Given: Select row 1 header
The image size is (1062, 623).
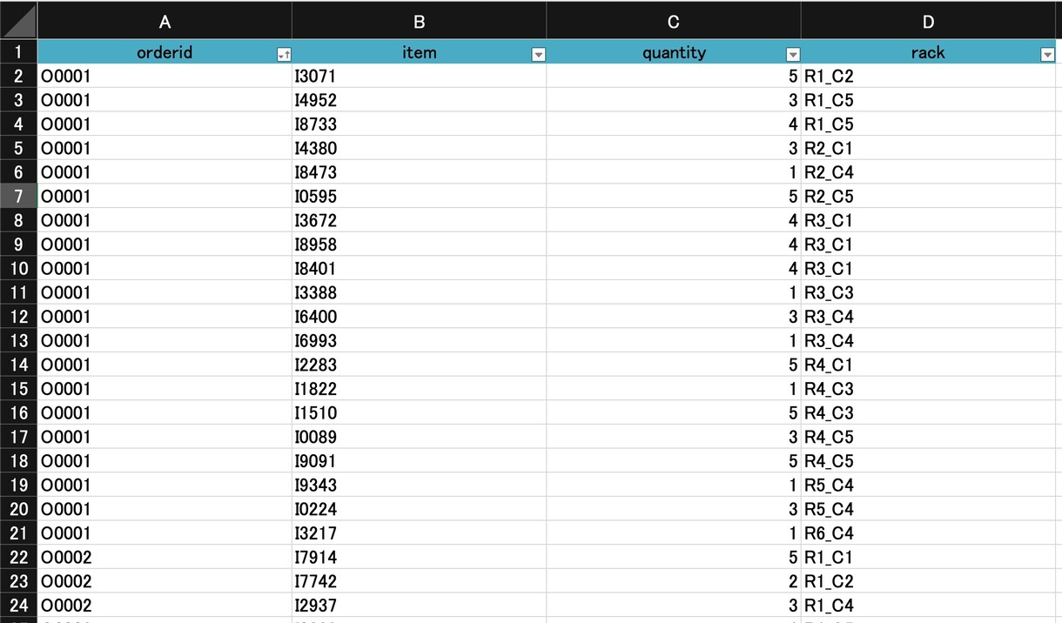Looking at the screenshot, I should (x=18, y=51).
